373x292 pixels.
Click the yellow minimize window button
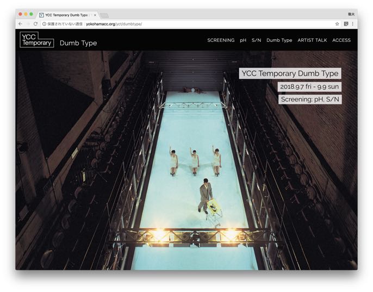[26, 14]
